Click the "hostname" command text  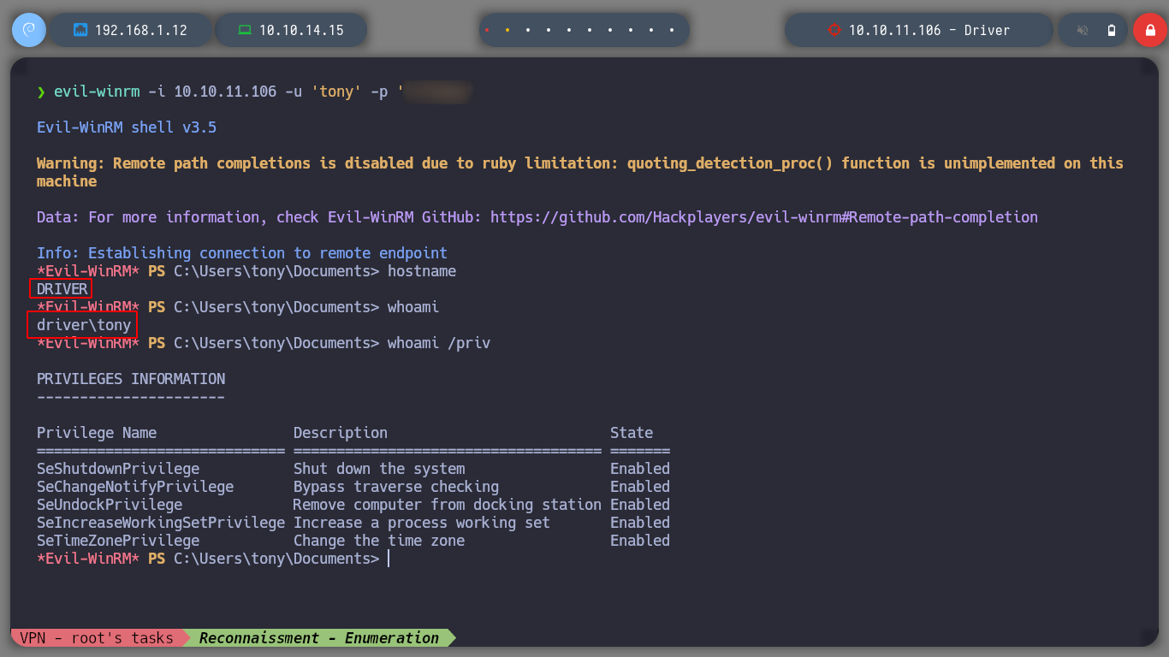[422, 271]
